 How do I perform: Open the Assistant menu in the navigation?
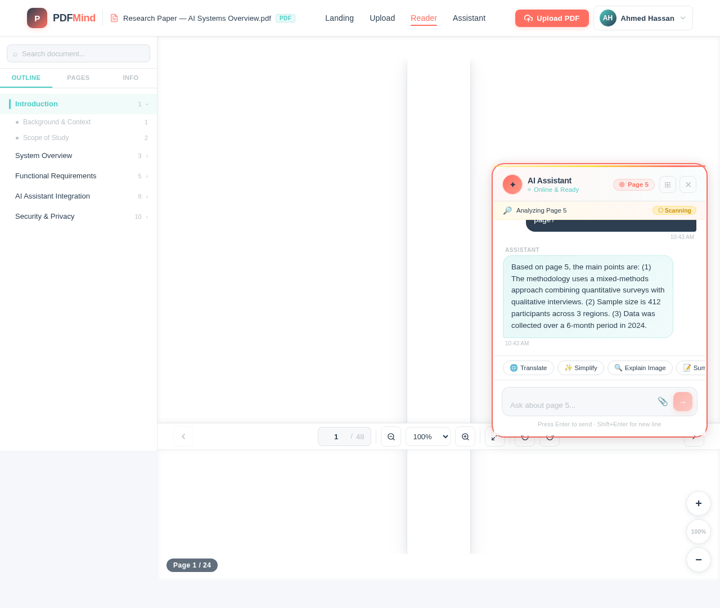469,18
